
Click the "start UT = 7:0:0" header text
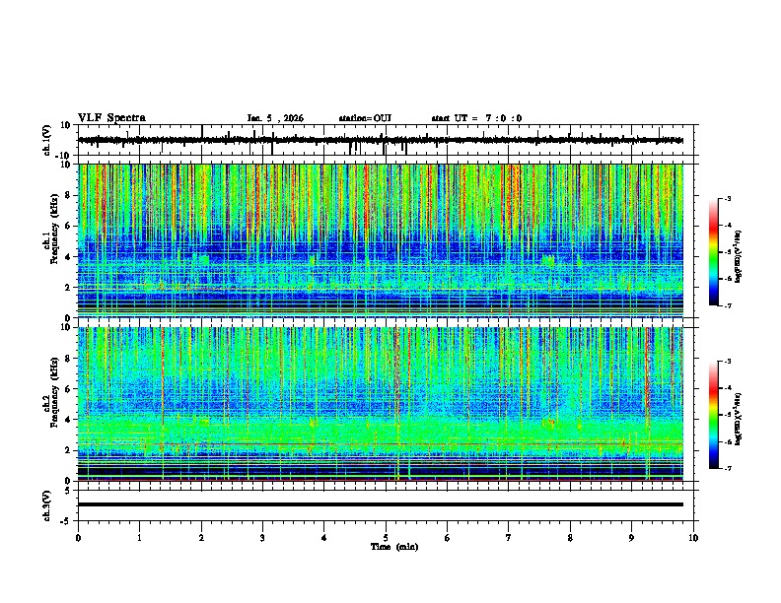coord(476,118)
